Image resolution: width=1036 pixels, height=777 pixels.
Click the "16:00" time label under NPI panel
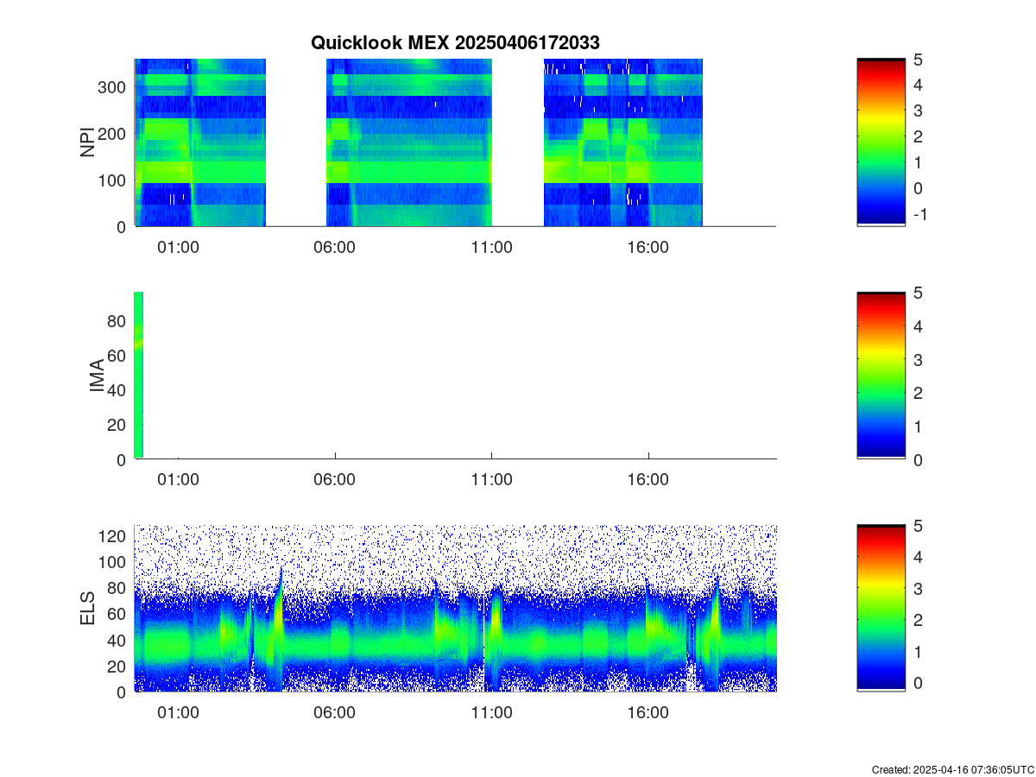tap(648, 246)
